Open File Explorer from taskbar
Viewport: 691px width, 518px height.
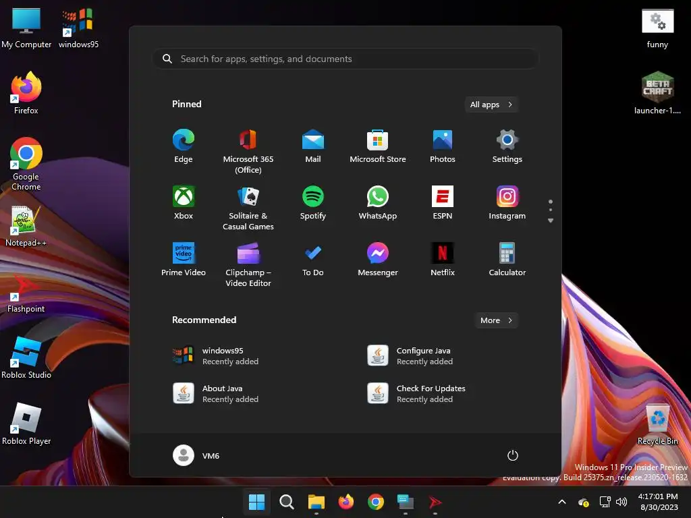[316, 502]
